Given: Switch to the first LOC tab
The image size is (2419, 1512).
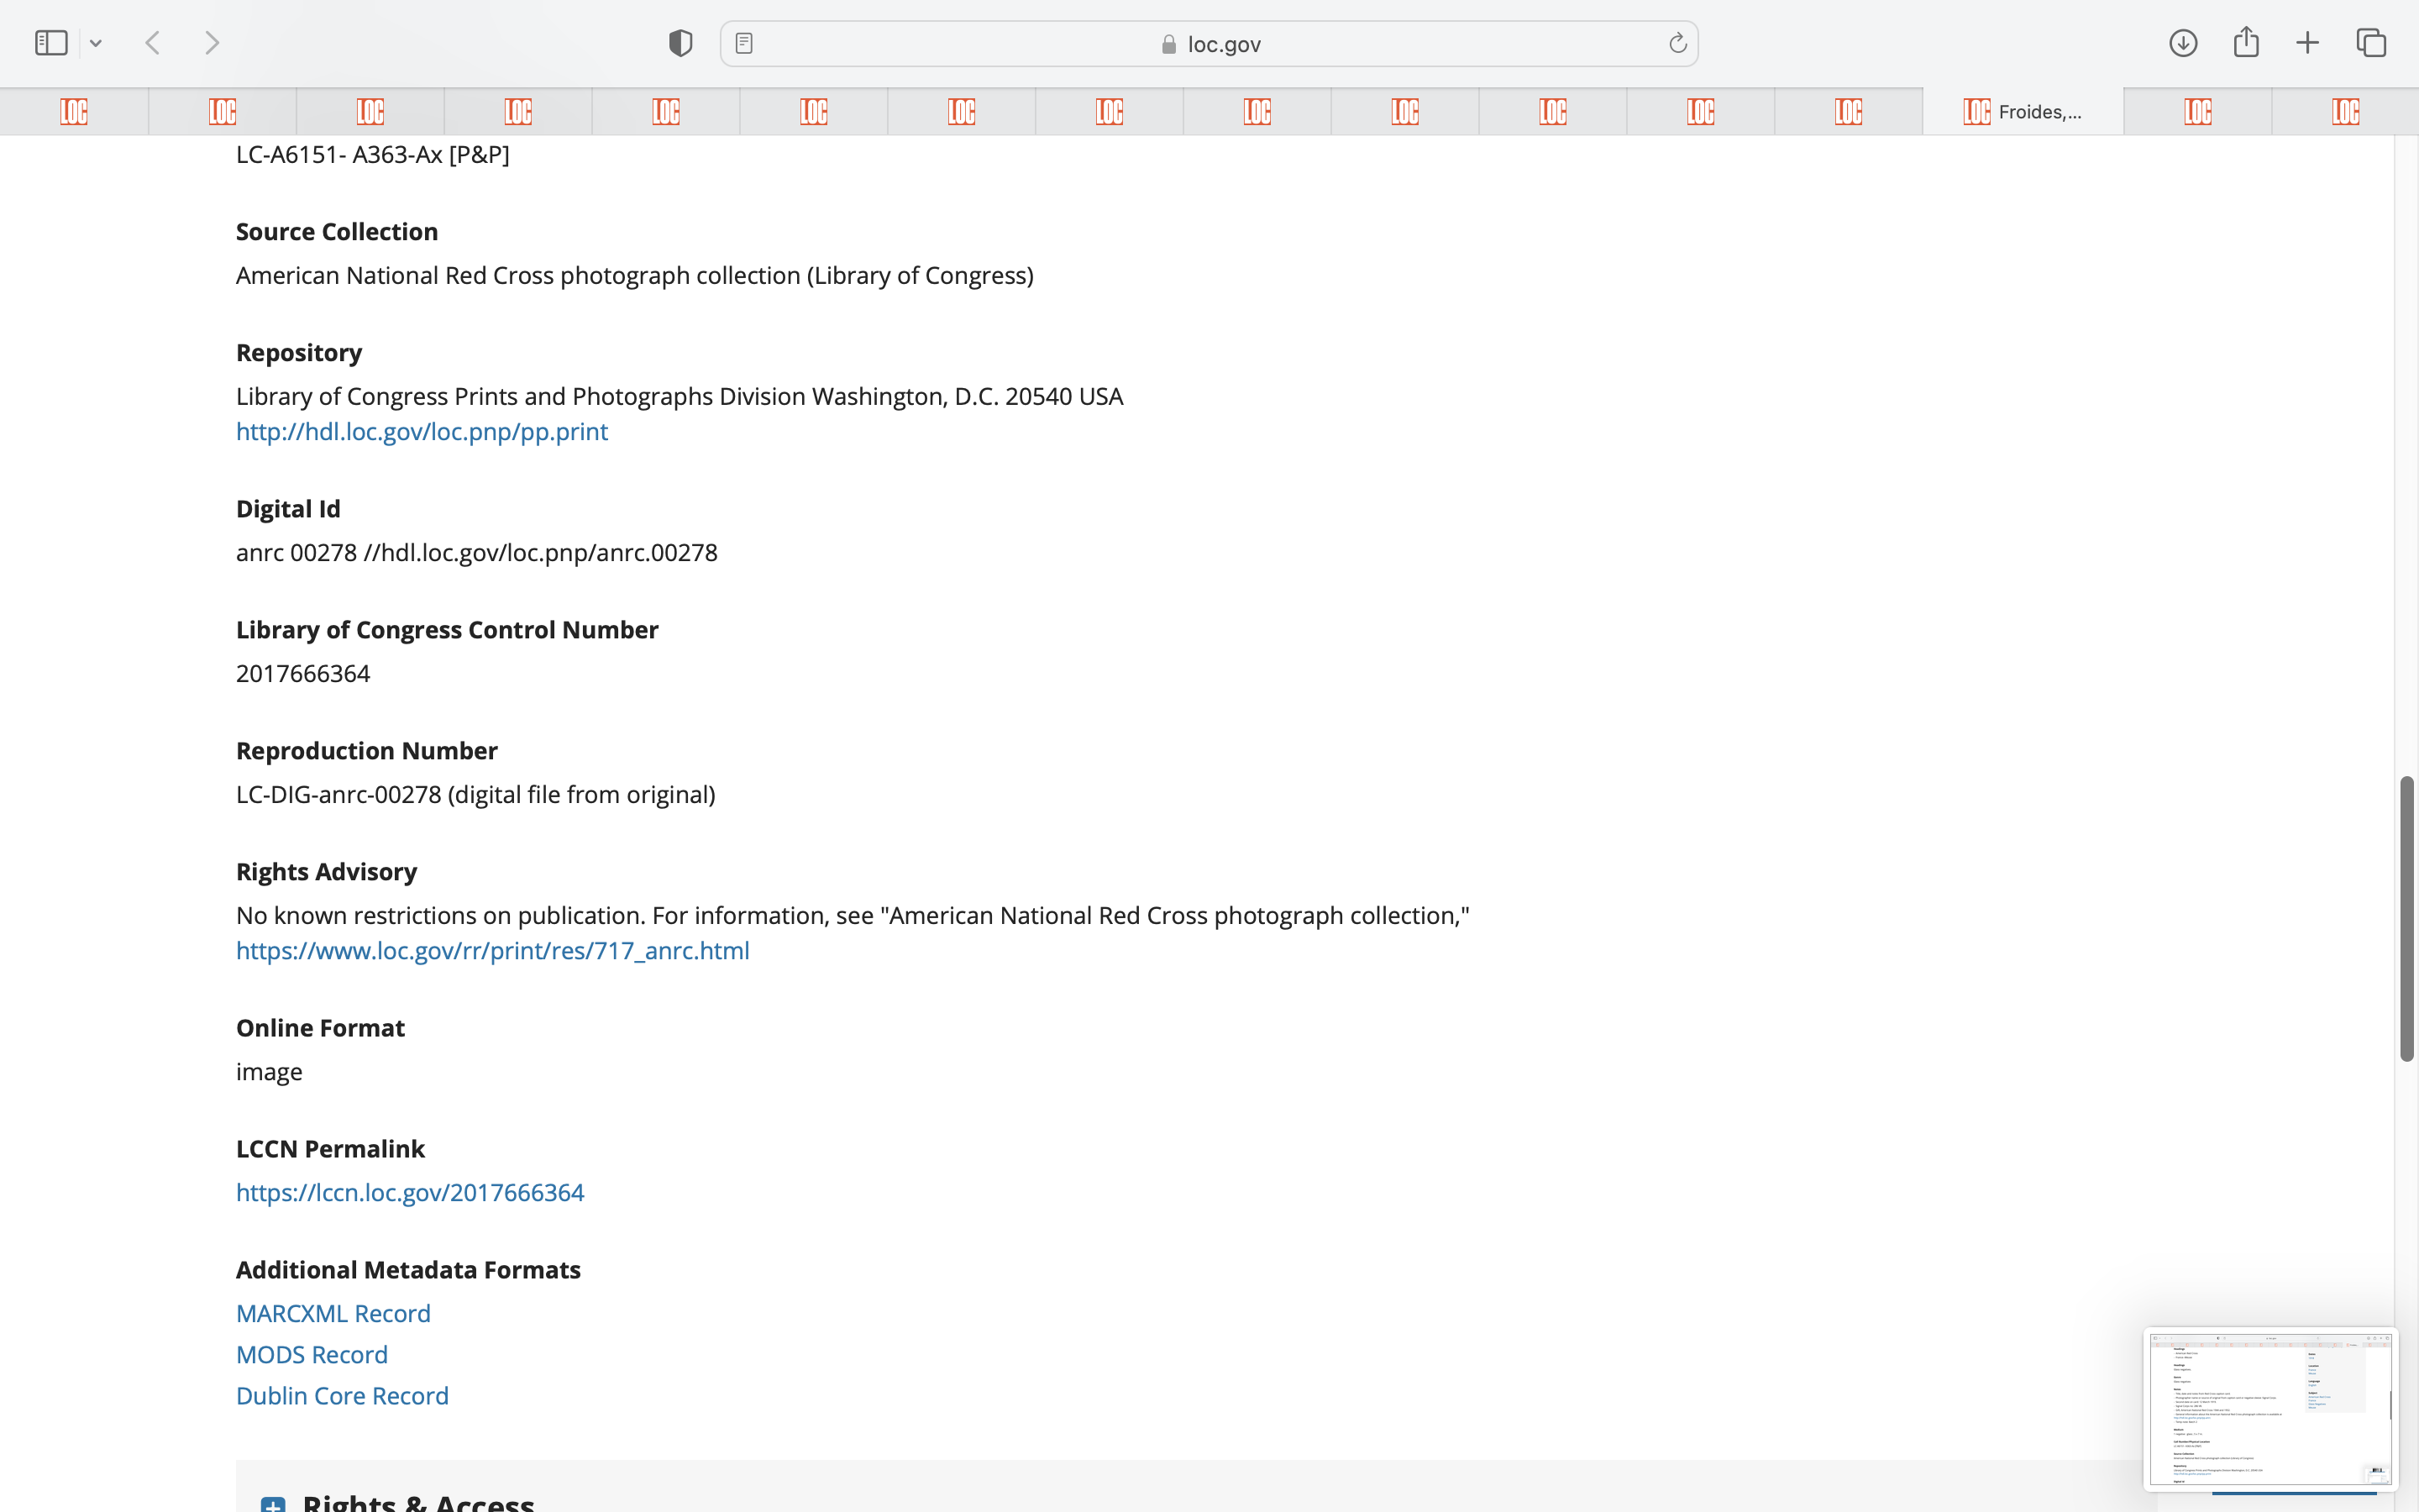Looking at the screenshot, I should (x=74, y=111).
